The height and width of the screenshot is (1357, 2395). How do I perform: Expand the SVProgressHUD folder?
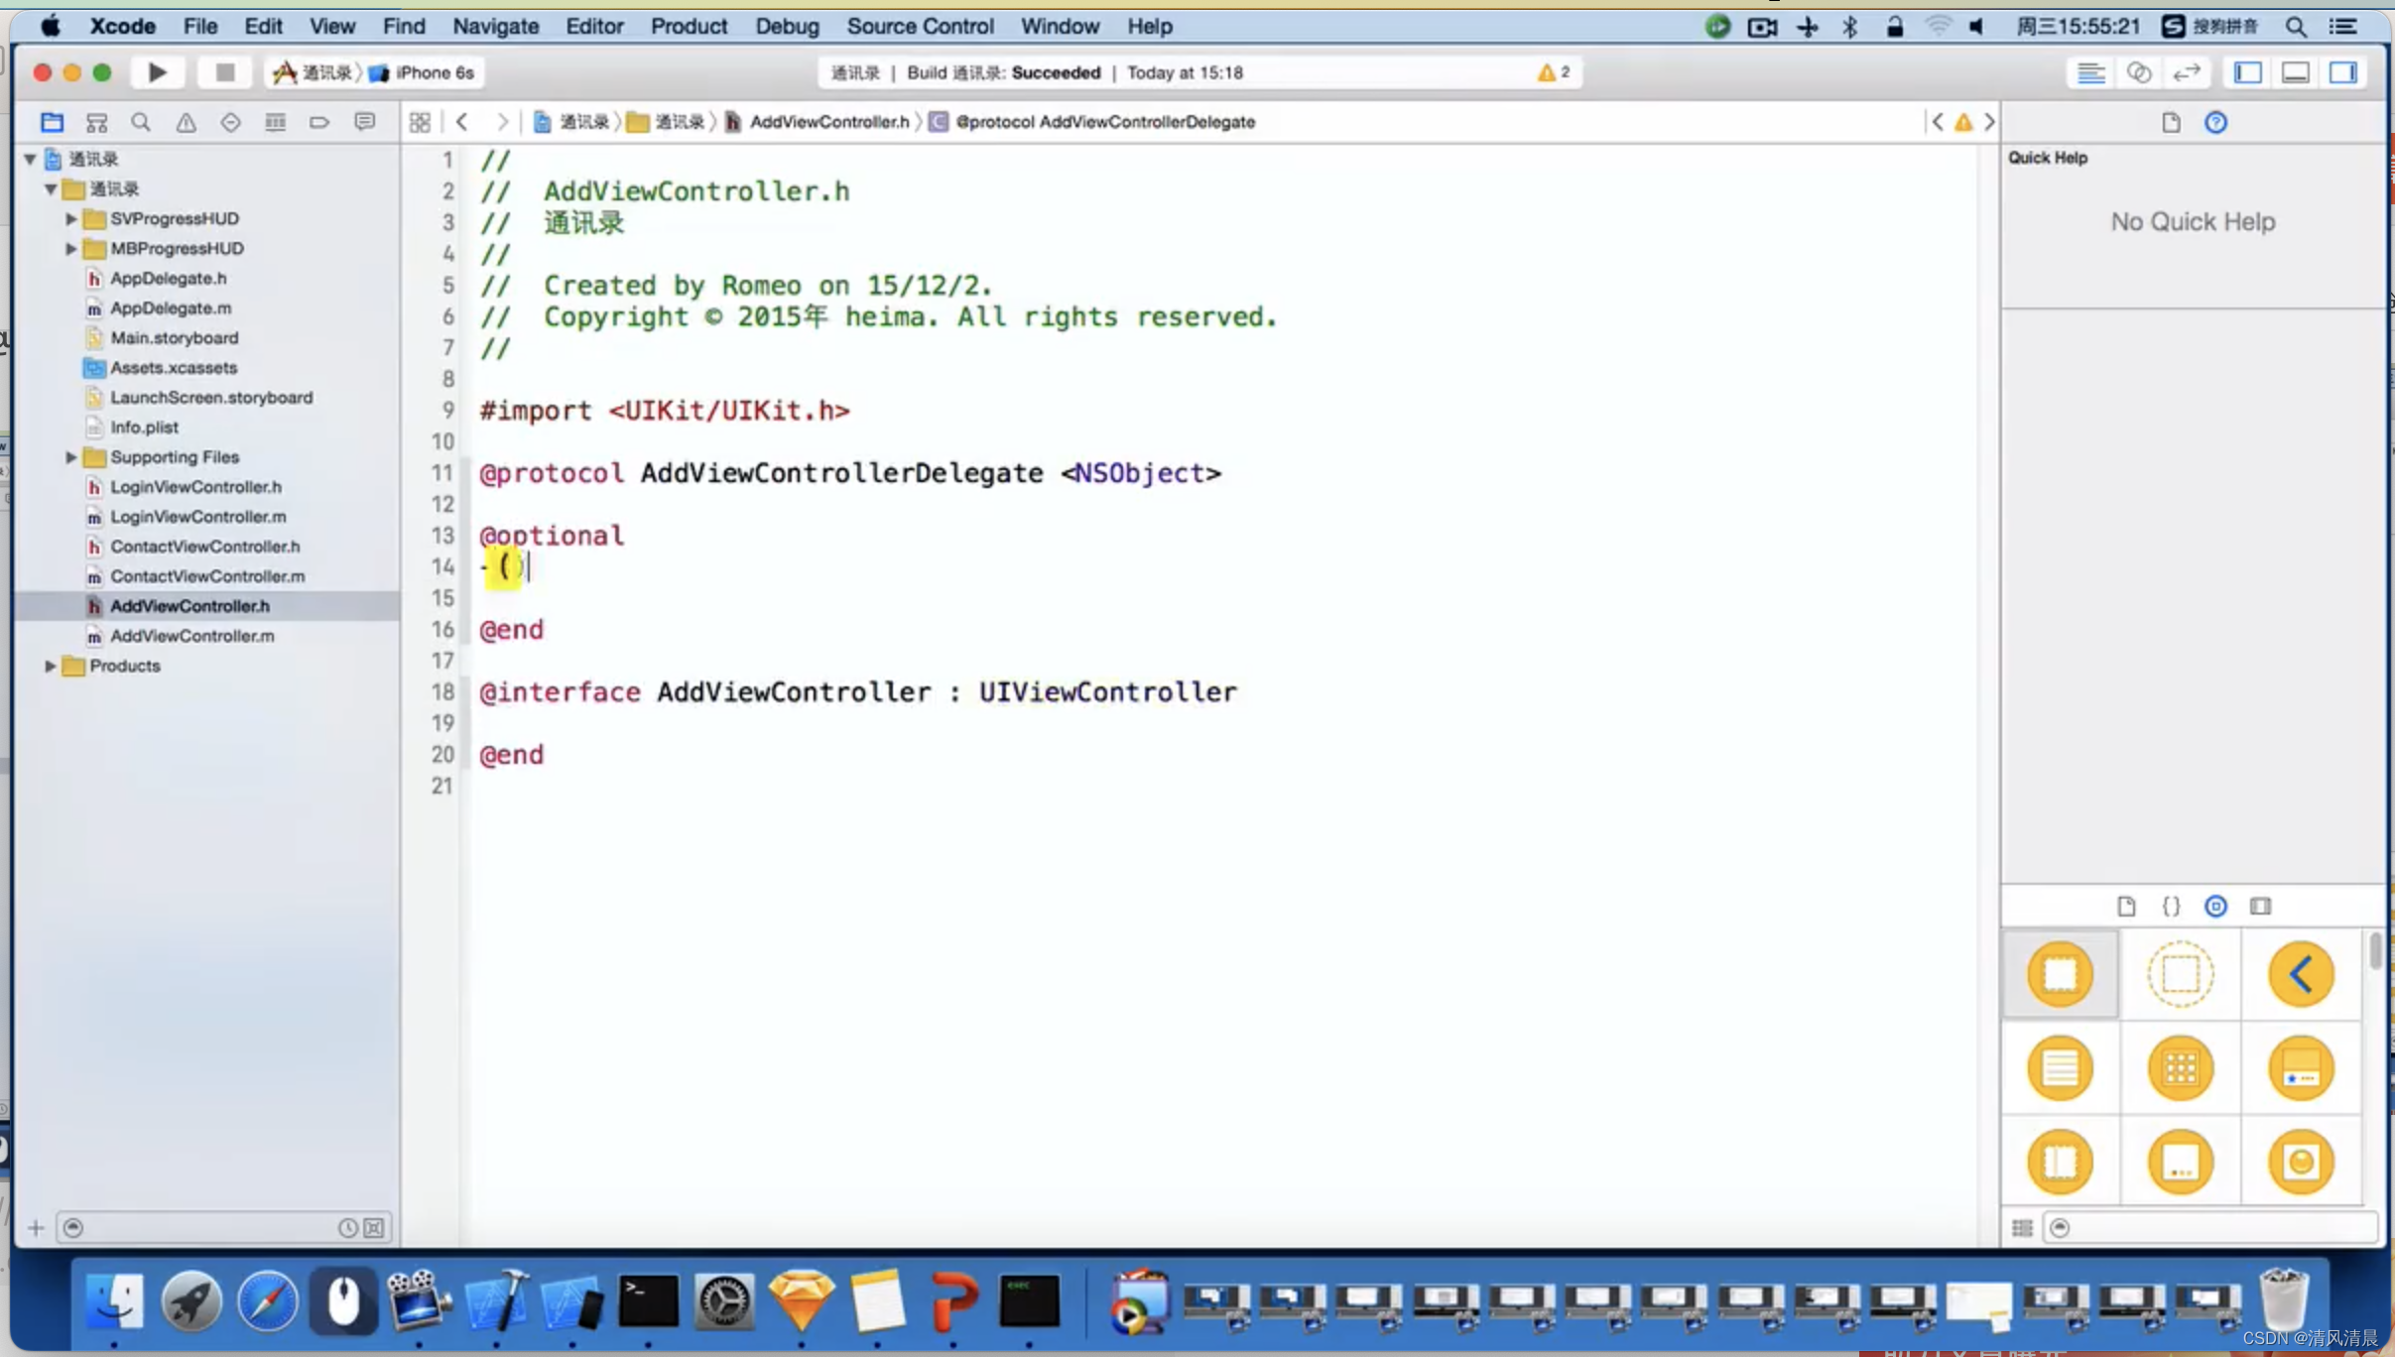click(70, 218)
